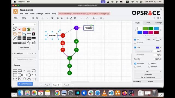This screenshot has width=175, height=98.
Task: Open the line style pattern dropdown
Action: [x=144, y=51]
